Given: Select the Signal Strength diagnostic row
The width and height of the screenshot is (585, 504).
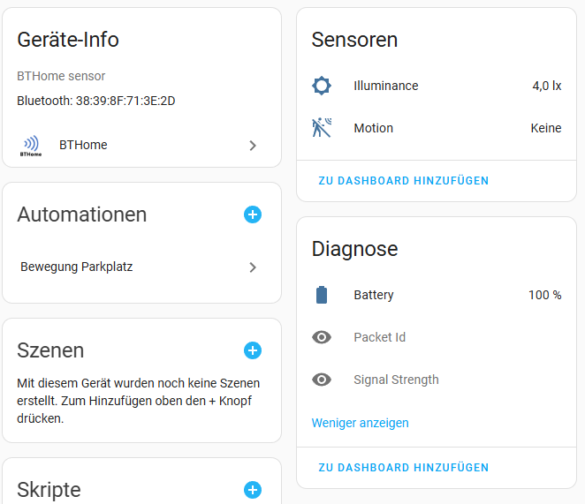Looking at the screenshot, I should tap(396, 380).
